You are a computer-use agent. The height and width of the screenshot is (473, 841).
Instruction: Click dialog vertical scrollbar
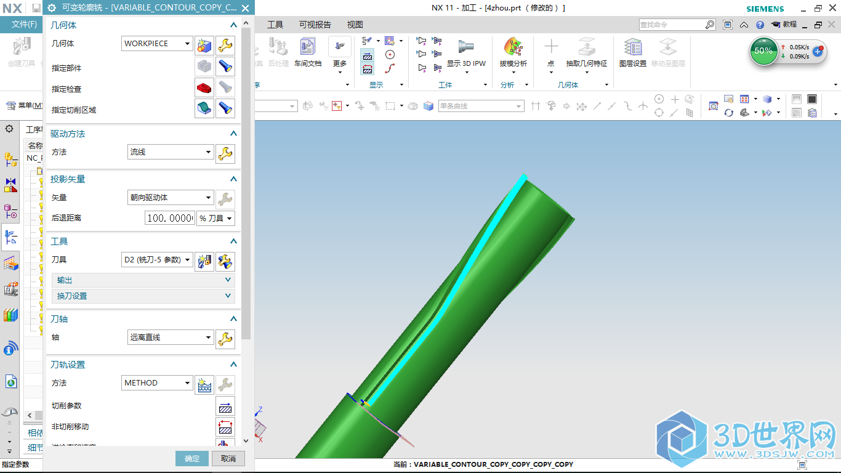(246, 185)
